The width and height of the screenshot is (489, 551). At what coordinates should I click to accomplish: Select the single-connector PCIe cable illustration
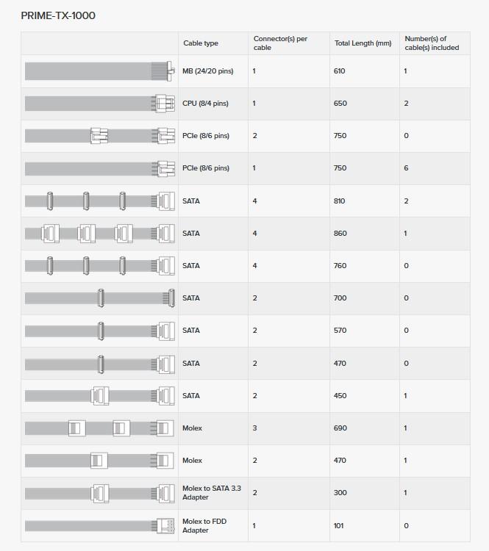(100, 168)
